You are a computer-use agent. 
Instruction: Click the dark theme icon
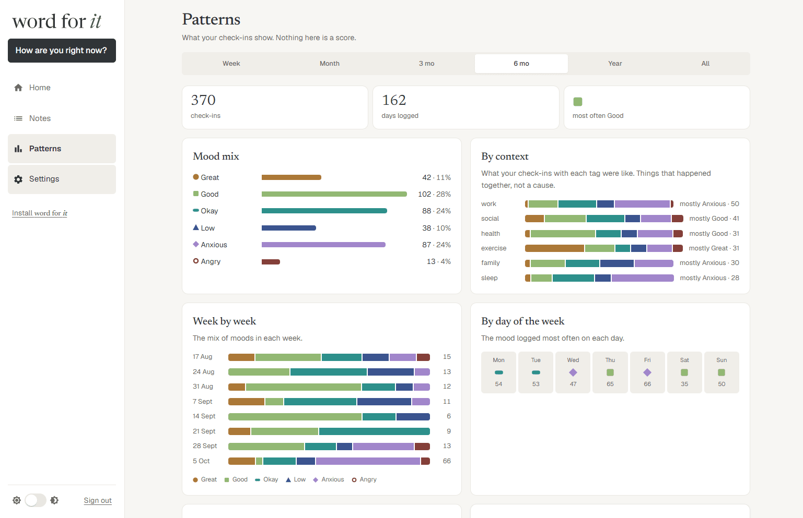tap(54, 500)
